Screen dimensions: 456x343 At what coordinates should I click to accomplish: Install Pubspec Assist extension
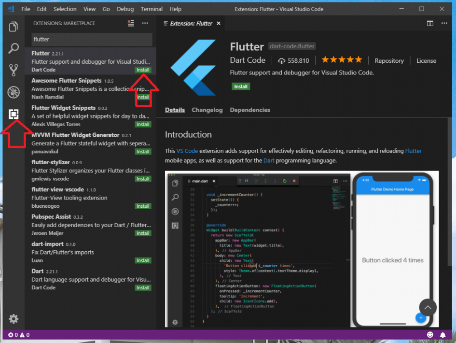pyautogui.click(x=143, y=233)
